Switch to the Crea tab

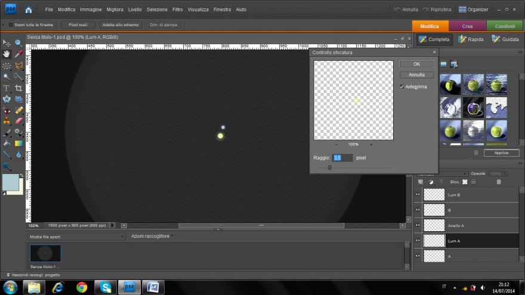[468, 26]
